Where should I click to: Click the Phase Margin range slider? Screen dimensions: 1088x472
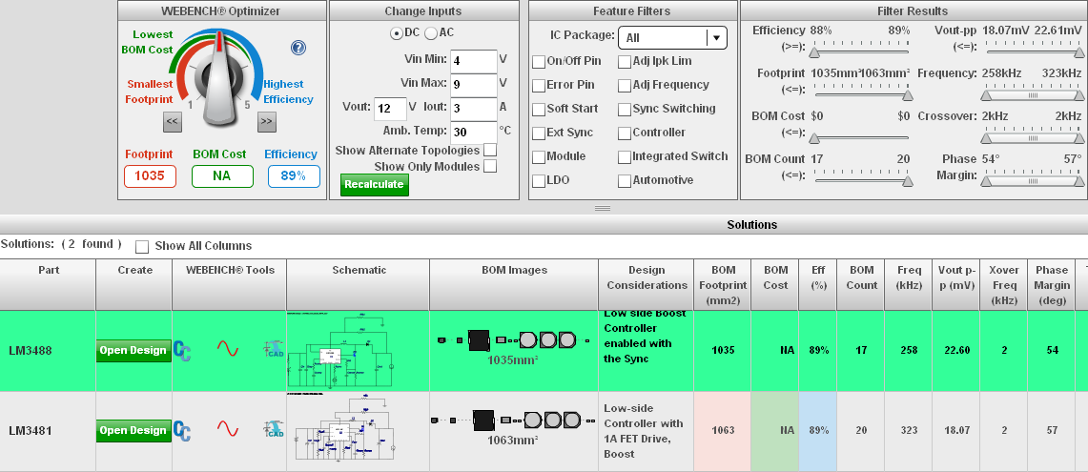[x=1033, y=180]
